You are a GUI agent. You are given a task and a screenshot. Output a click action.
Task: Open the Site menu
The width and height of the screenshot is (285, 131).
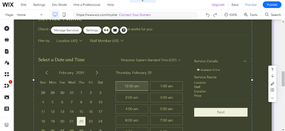pos(23,5)
